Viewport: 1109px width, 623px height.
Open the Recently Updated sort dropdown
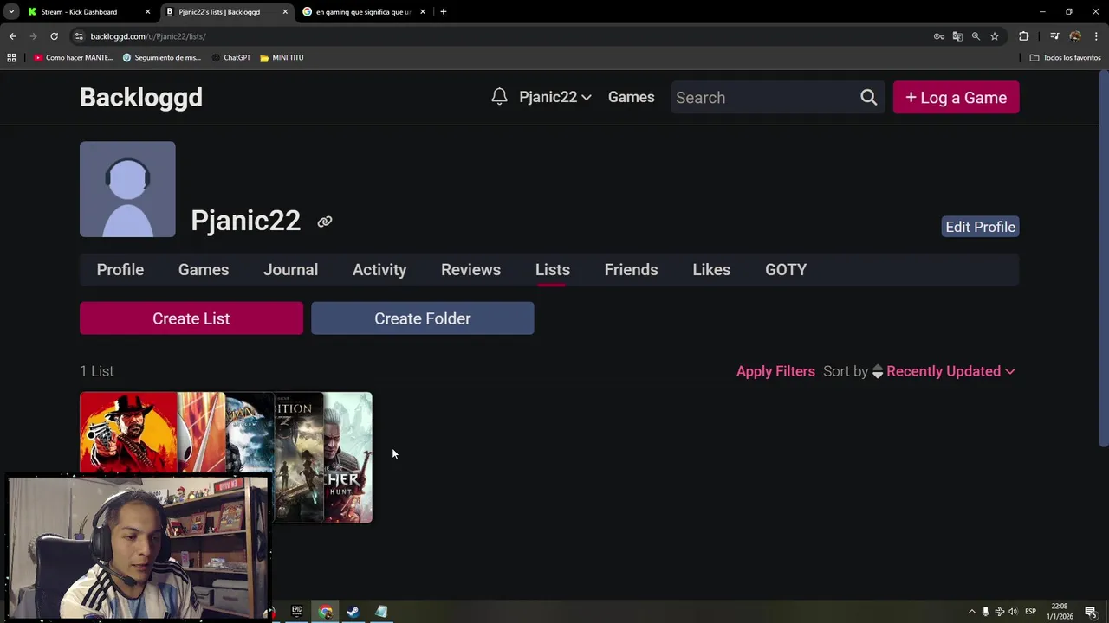point(950,371)
